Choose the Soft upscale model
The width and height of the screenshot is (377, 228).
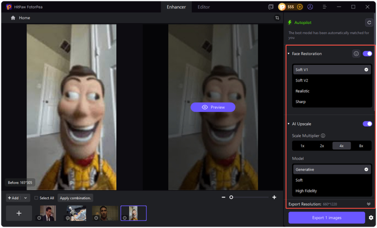(x=332, y=180)
